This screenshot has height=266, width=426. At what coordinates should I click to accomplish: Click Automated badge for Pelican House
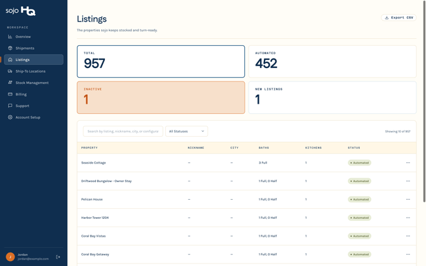click(x=359, y=199)
